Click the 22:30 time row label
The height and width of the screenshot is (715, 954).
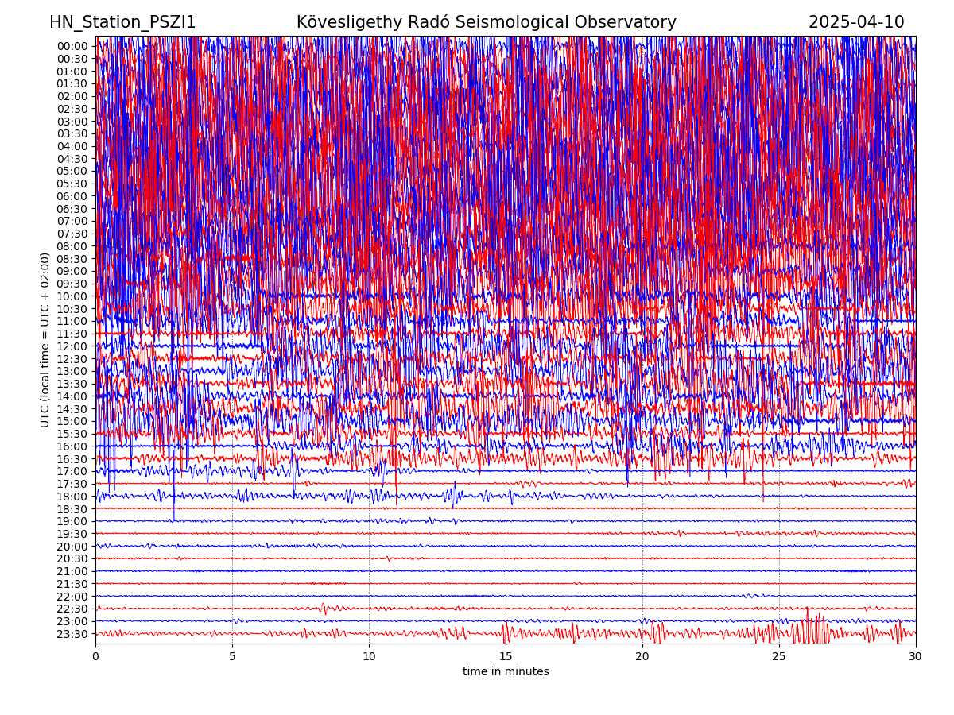pos(72,609)
